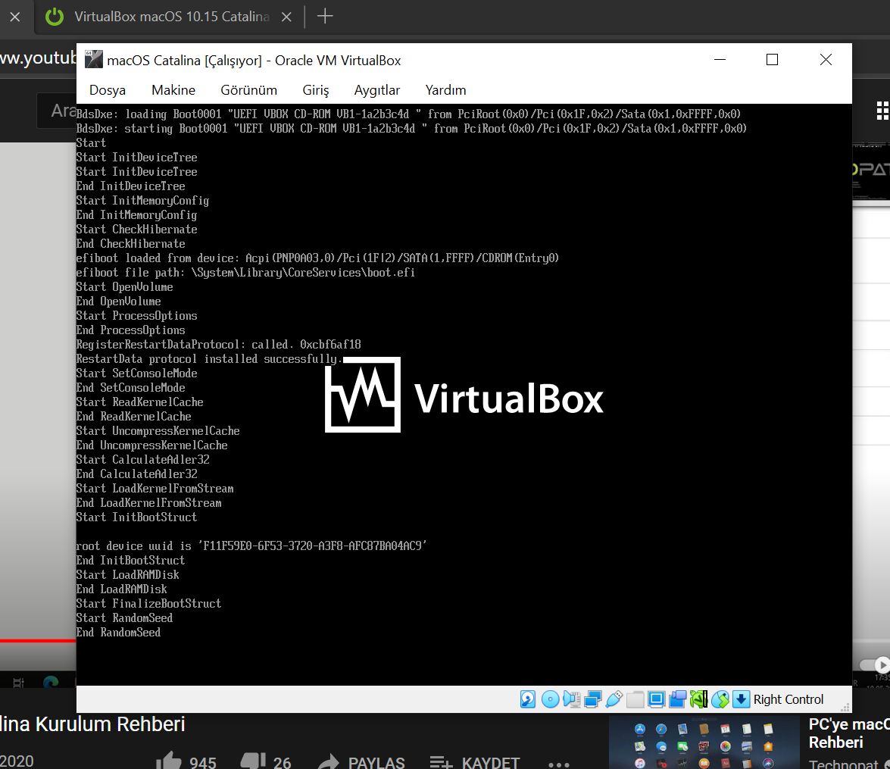Click the hard disk activity icon

click(x=528, y=699)
